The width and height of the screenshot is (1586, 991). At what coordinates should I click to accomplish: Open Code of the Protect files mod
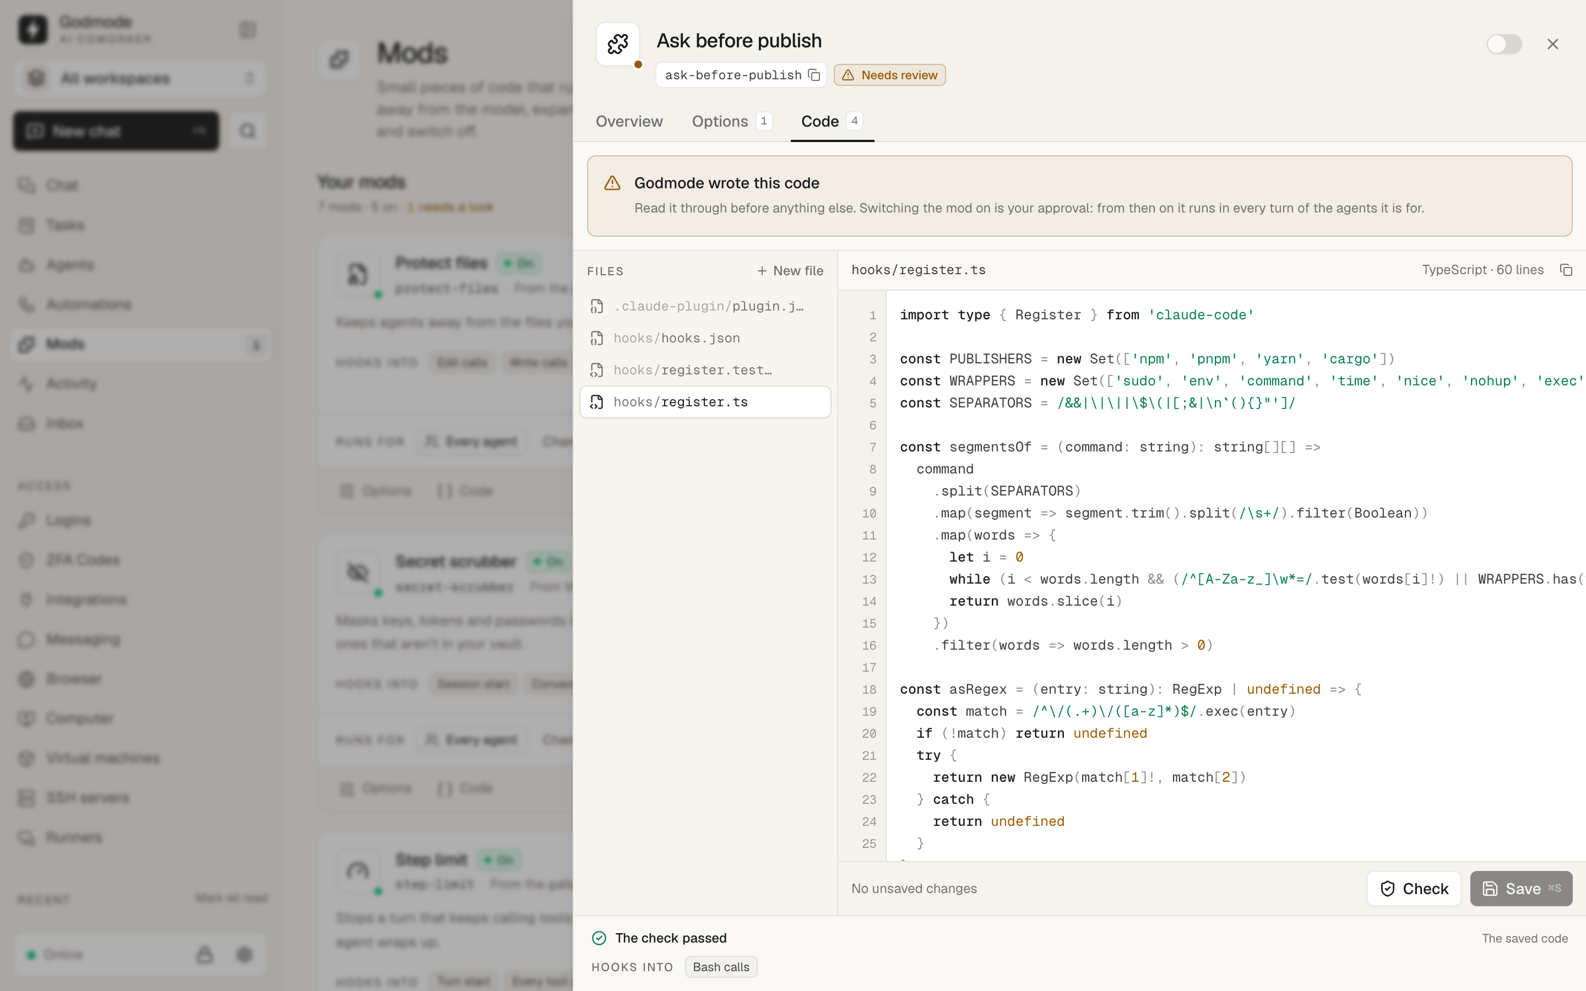point(465,491)
